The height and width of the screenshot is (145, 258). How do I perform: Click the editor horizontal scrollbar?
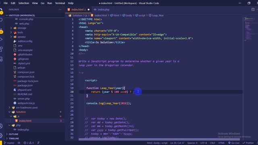pos(159,139)
